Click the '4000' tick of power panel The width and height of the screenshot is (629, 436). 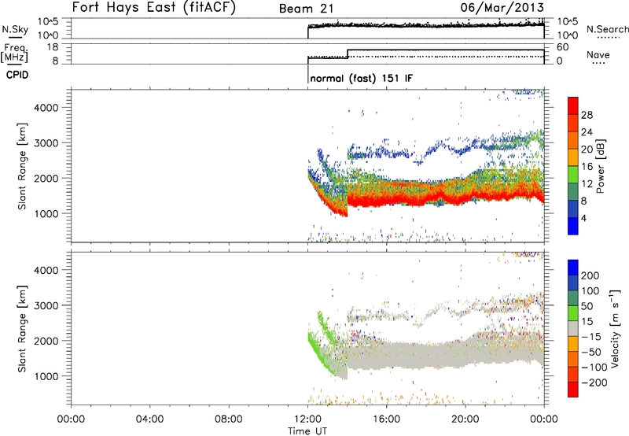click(46, 108)
